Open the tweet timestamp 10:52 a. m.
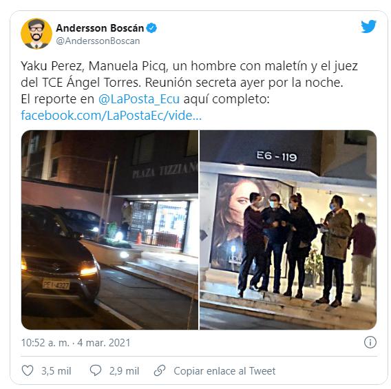391x389 pixels. point(45,343)
